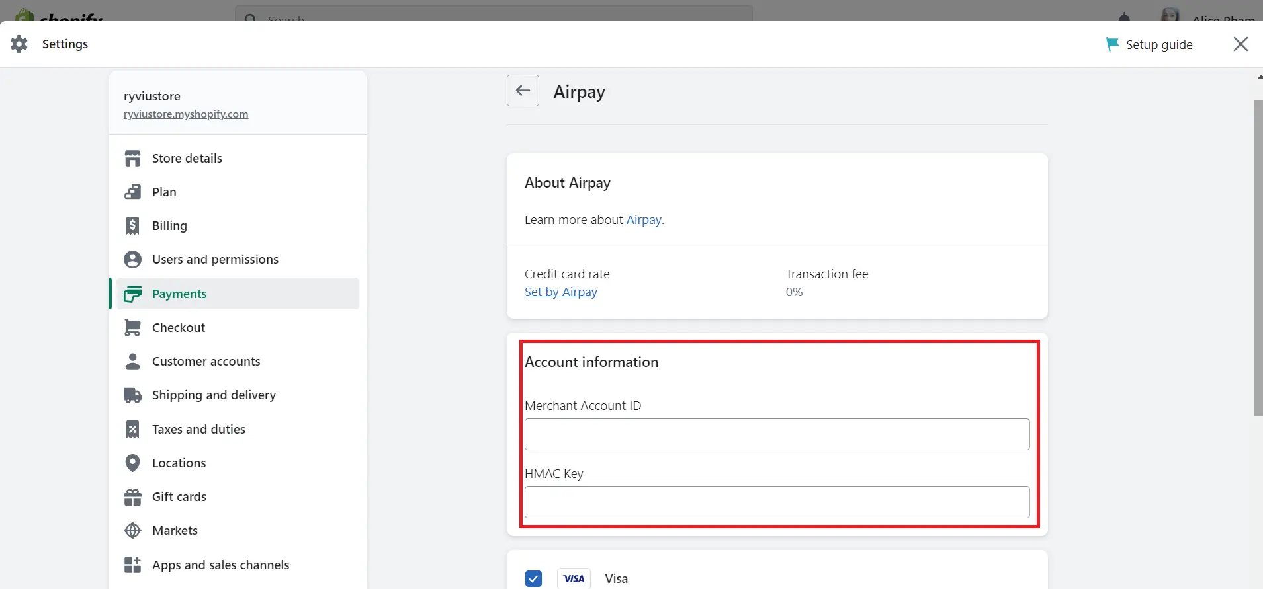Click the Store details icon
The image size is (1263, 589).
tap(132, 159)
